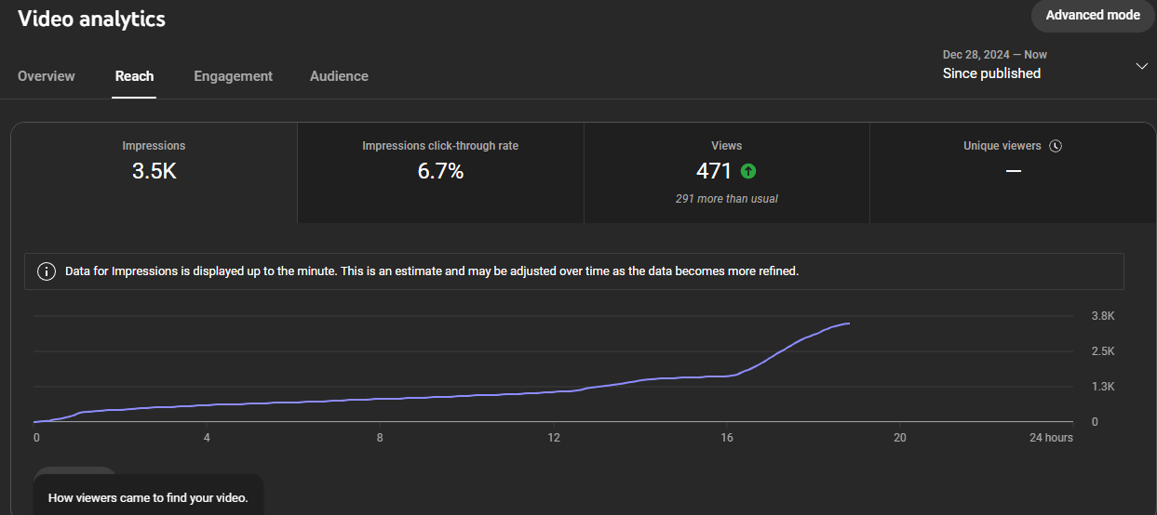Open the Engagement tab

[x=233, y=76]
